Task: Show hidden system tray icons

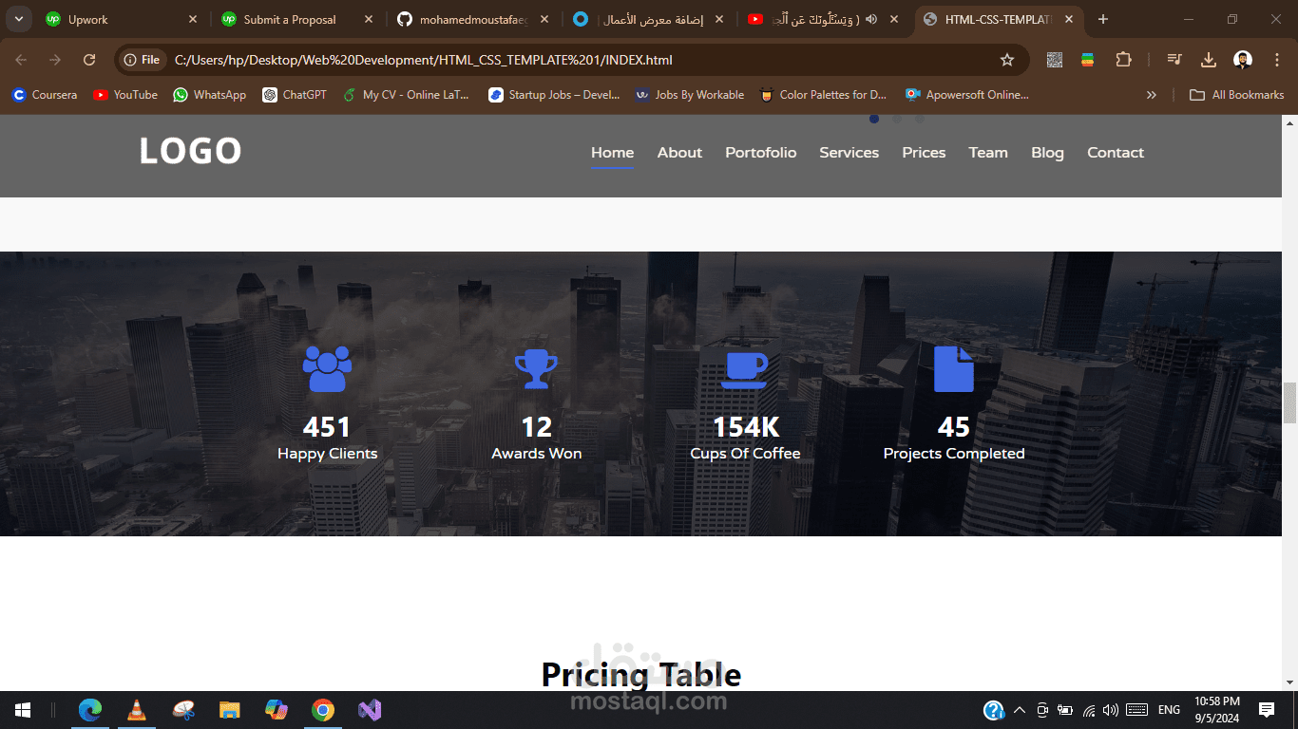Action: (1020, 710)
